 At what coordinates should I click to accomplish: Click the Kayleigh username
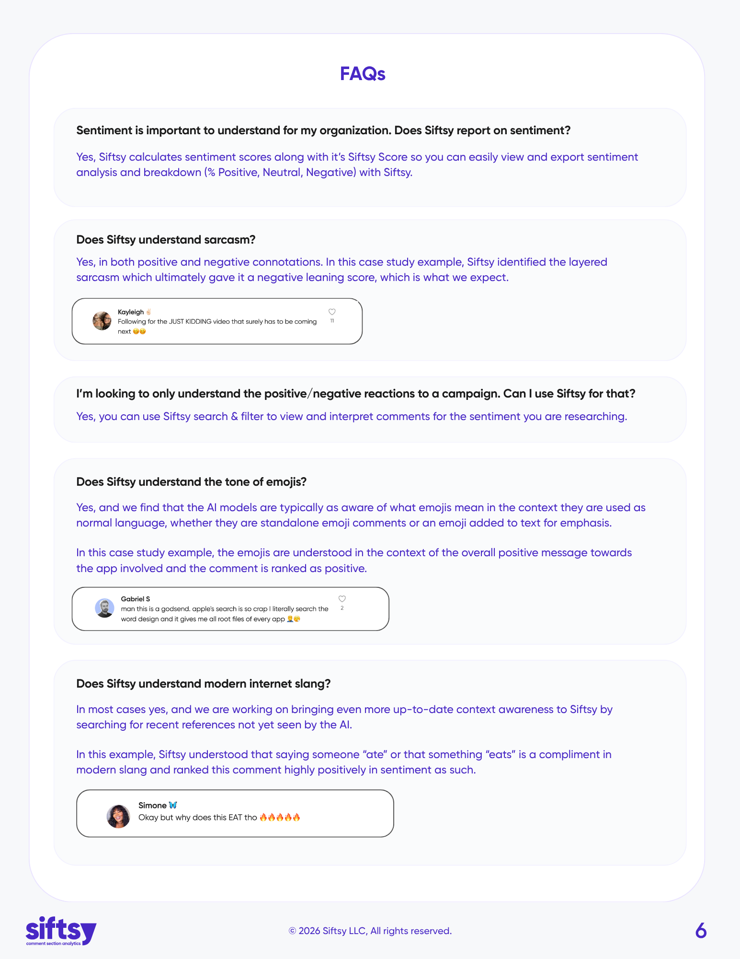pyautogui.click(x=131, y=312)
